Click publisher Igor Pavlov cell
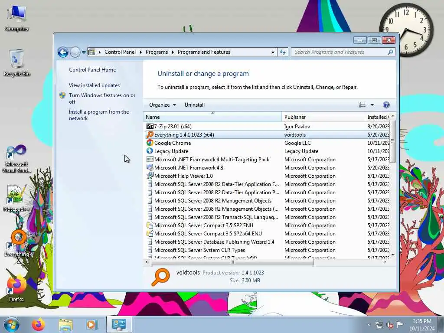Image resolution: width=444 pixels, height=333 pixels. point(297,126)
